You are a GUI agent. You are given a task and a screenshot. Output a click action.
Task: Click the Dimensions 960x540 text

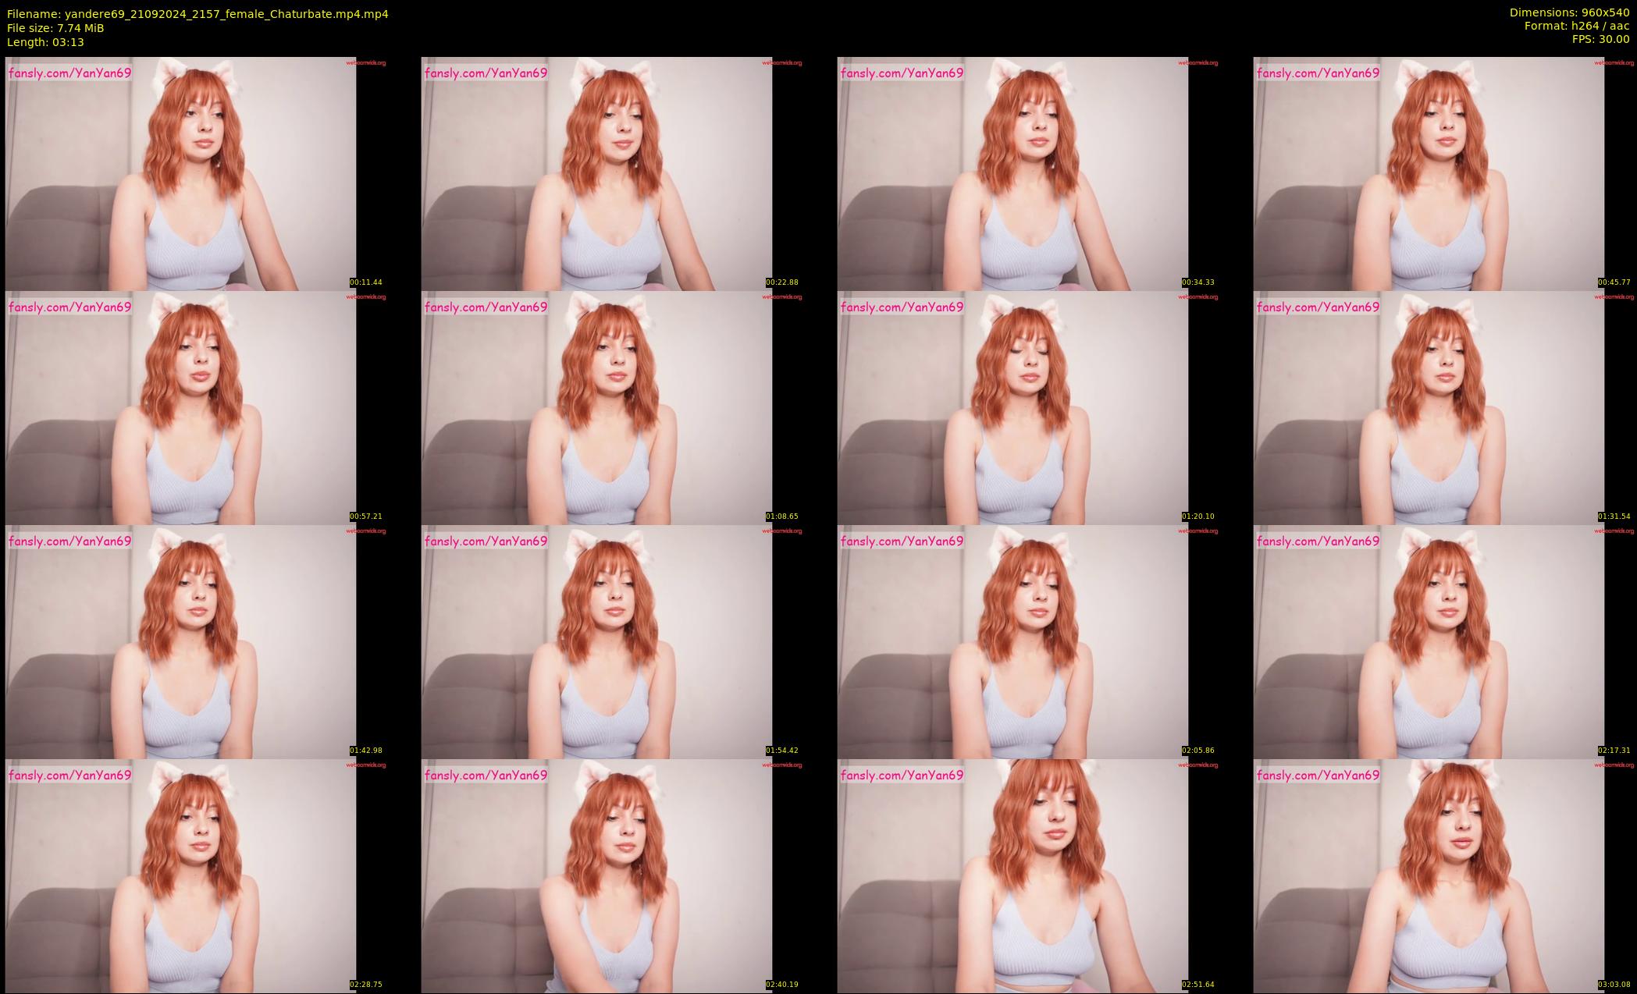1569,12
